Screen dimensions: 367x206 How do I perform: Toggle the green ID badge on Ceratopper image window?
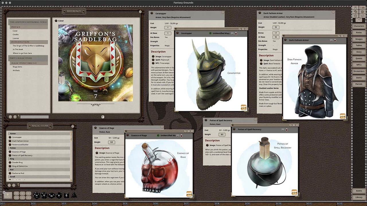pyautogui.click(x=210, y=33)
